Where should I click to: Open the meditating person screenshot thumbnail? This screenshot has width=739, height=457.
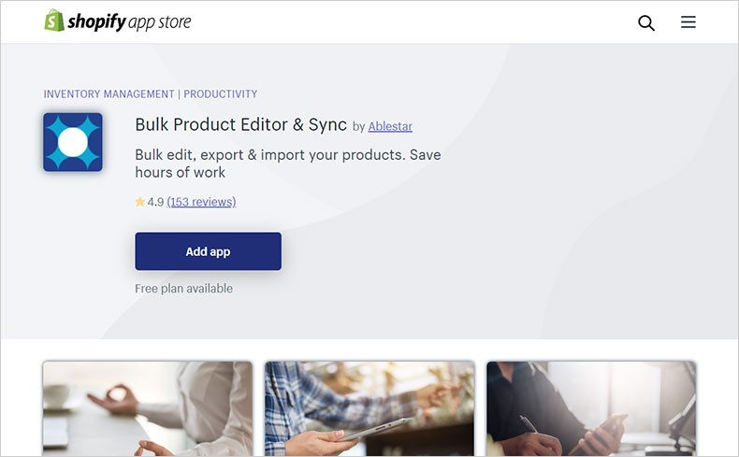click(148, 408)
